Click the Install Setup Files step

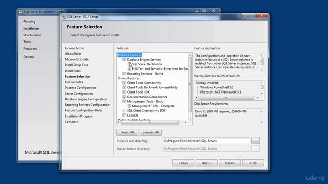pos(76,65)
